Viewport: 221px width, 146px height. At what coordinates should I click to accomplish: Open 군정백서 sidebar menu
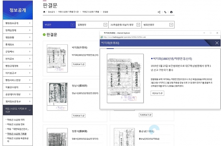tap(18, 51)
